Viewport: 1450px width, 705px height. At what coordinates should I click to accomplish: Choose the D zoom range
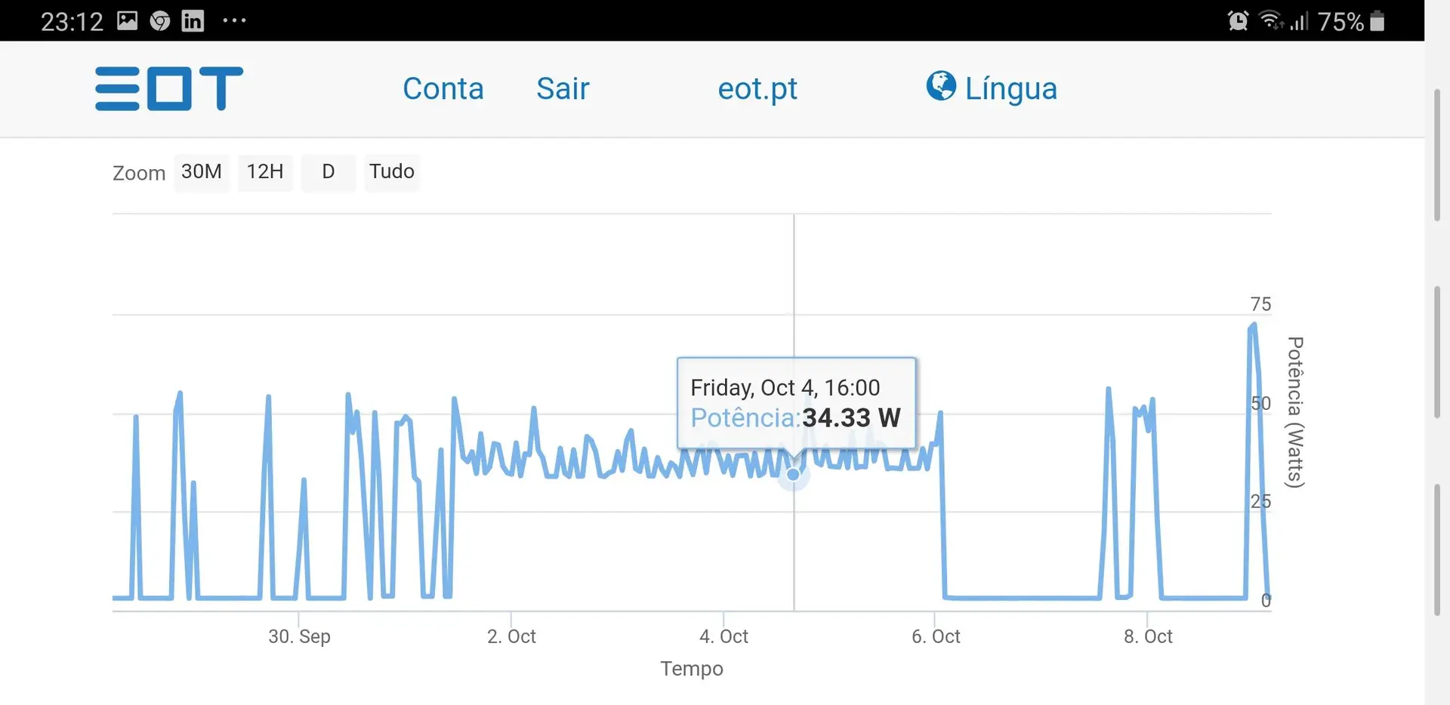328,172
